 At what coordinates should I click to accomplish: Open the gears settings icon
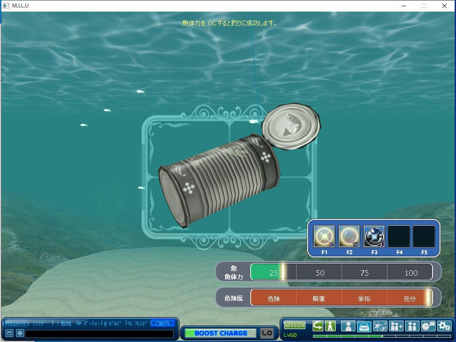pyautogui.click(x=444, y=326)
